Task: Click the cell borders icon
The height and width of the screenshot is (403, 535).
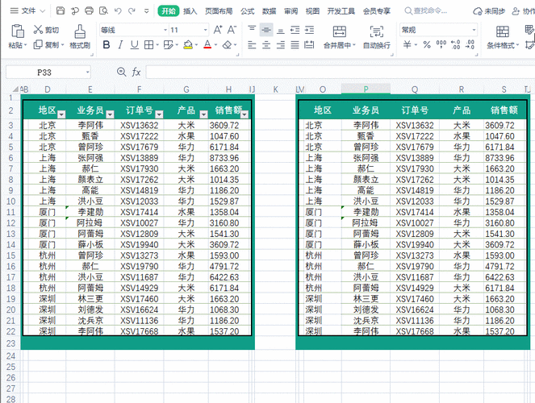Action: [x=148, y=44]
